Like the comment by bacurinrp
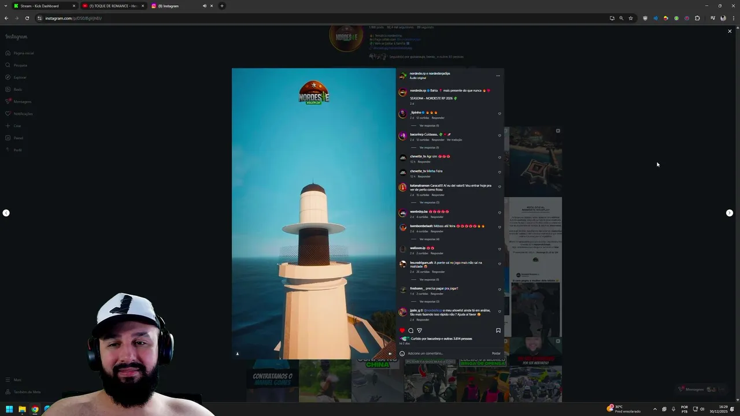Screen dimensions: 740x416 coord(499,136)
